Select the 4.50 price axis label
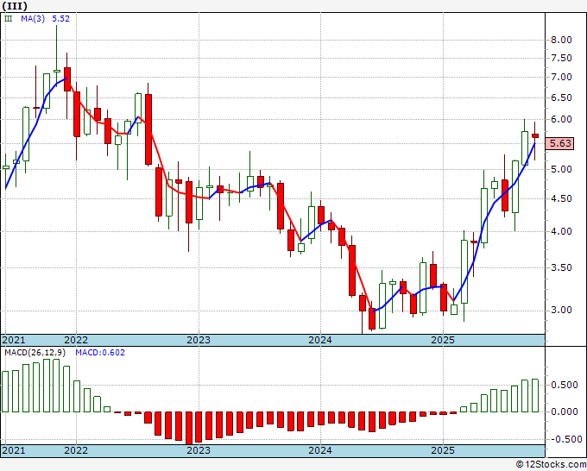587x471 pixels. [x=561, y=198]
